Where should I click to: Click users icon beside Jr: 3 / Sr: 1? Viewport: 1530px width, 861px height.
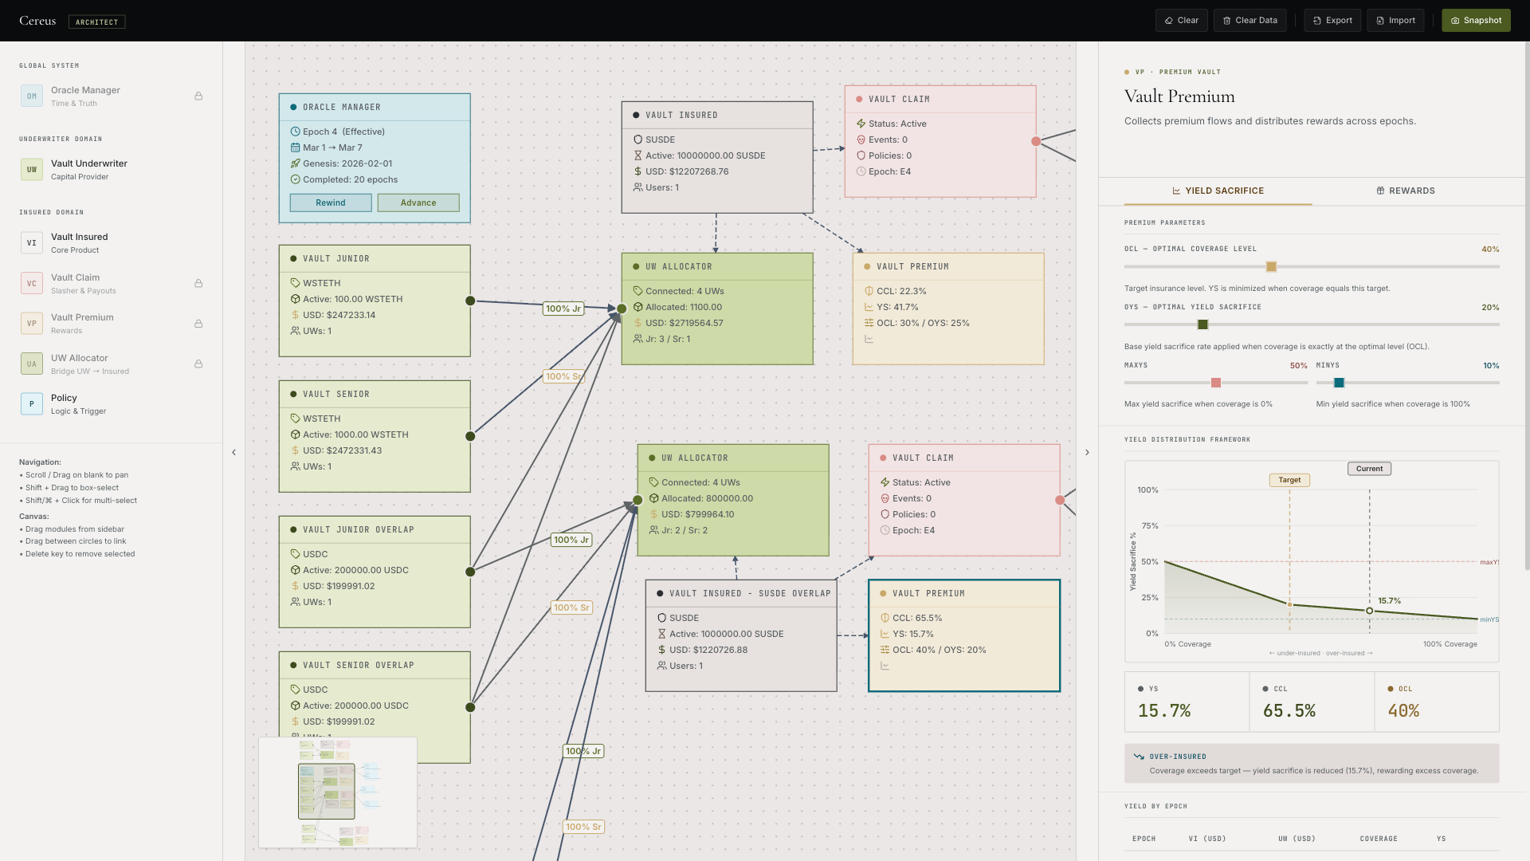637,339
